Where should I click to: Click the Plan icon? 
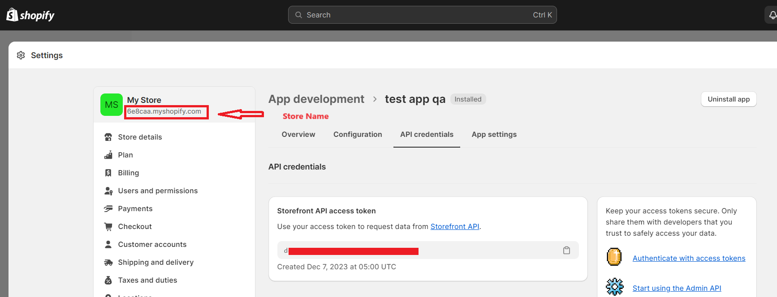108,155
